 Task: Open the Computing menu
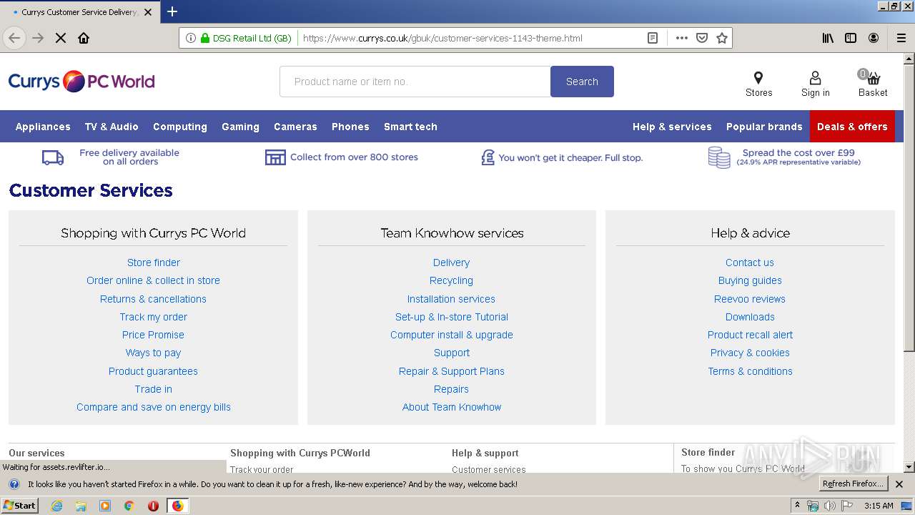pos(180,127)
